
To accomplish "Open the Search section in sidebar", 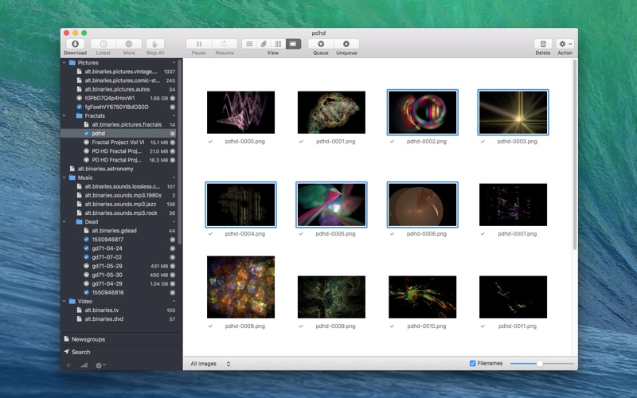I will pyautogui.click(x=80, y=352).
